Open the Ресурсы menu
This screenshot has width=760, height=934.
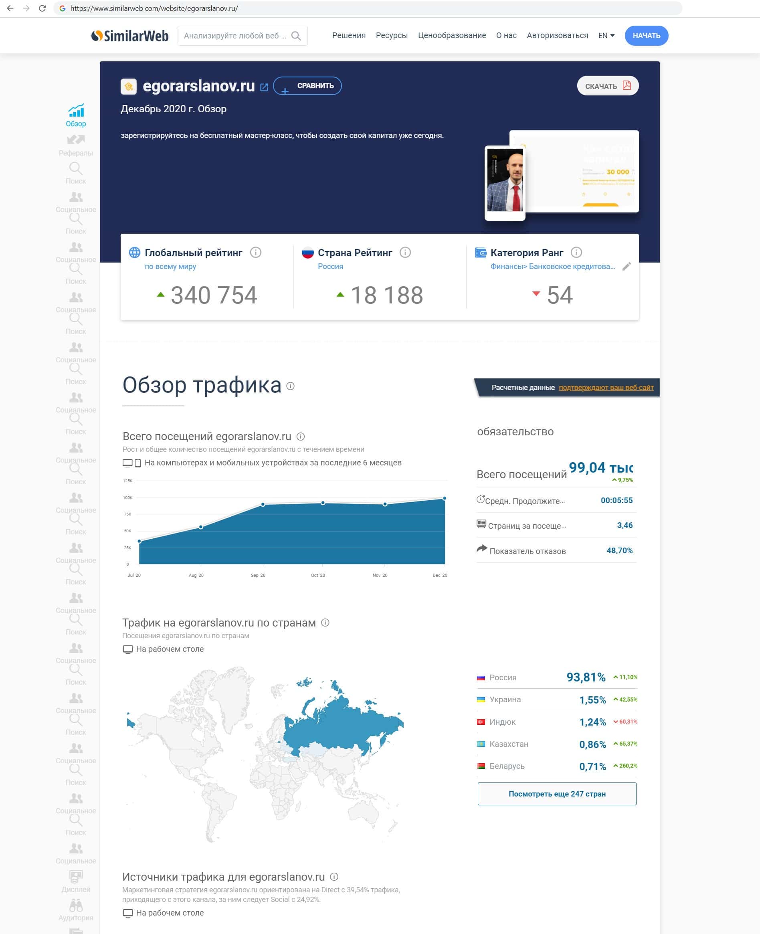(x=392, y=35)
